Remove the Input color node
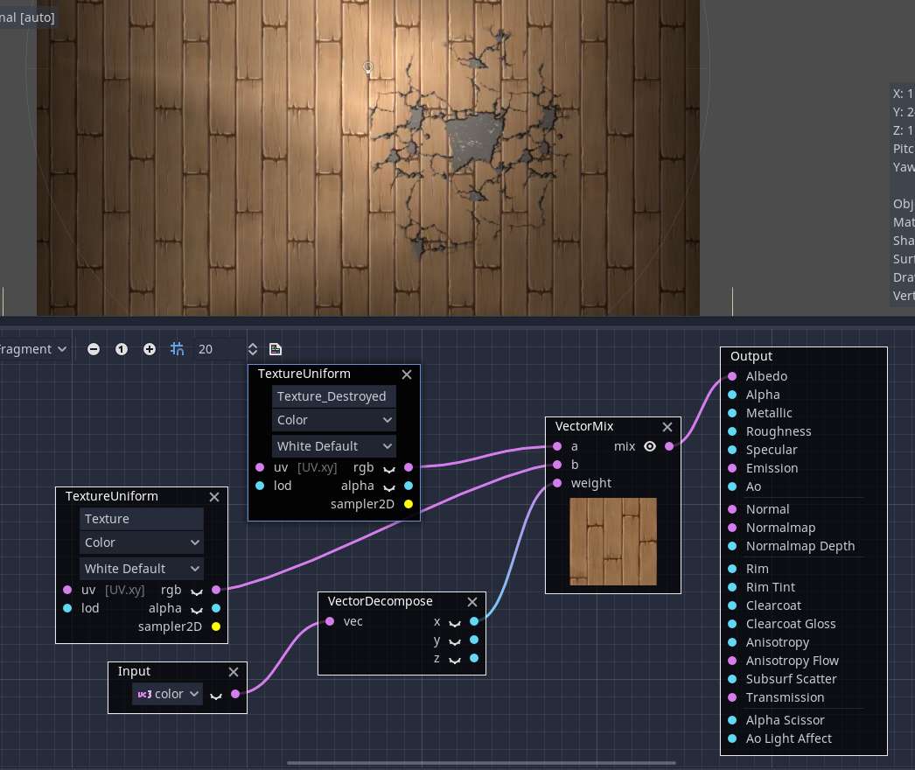Viewport: 915px width, 770px height. [233, 672]
